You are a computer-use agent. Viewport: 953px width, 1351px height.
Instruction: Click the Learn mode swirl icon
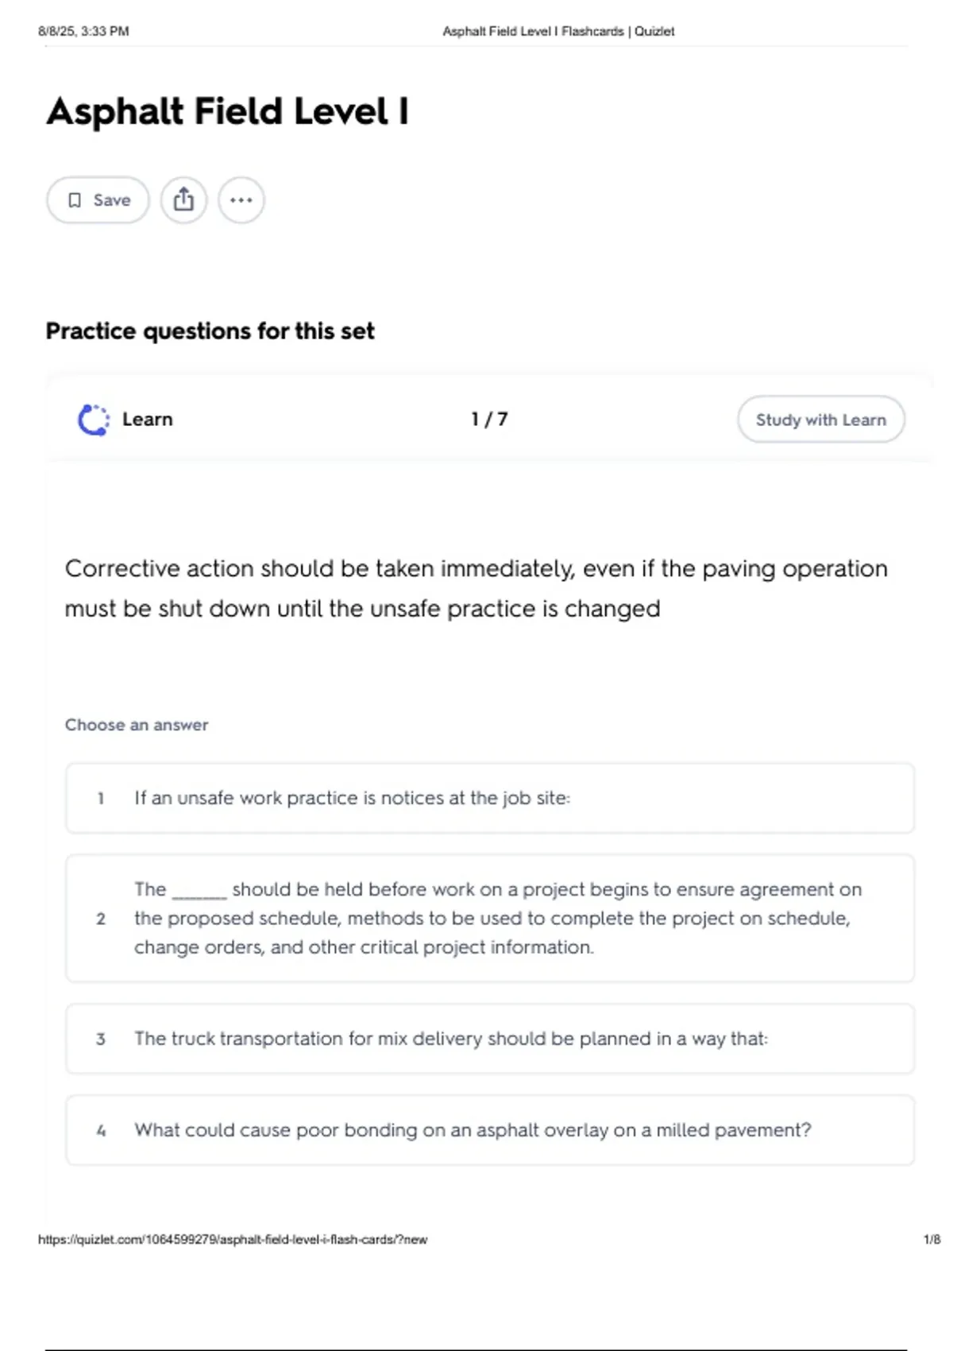(x=94, y=420)
